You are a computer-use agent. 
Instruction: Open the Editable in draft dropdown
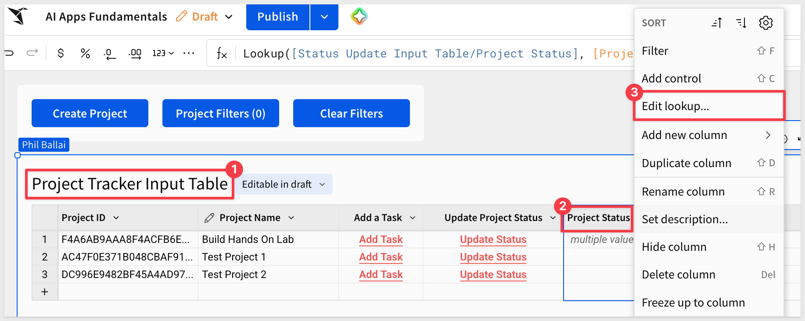click(283, 184)
